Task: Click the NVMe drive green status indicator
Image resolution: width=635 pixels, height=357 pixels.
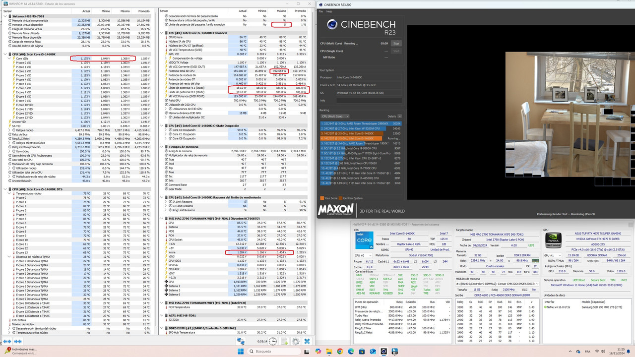Action: [546, 307]
